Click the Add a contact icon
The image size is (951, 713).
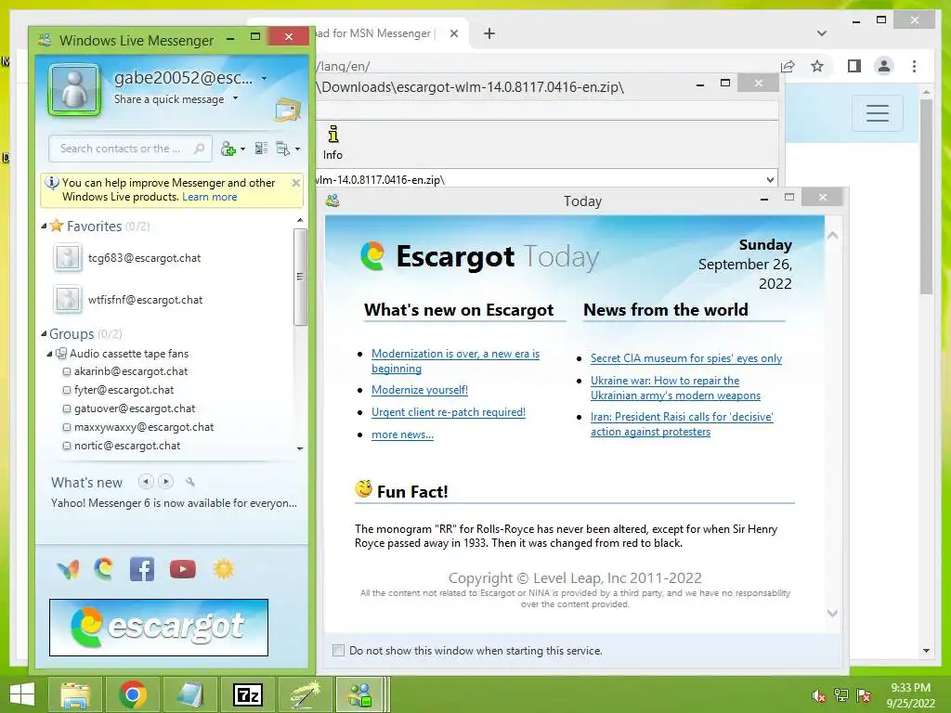coord(228,149)
